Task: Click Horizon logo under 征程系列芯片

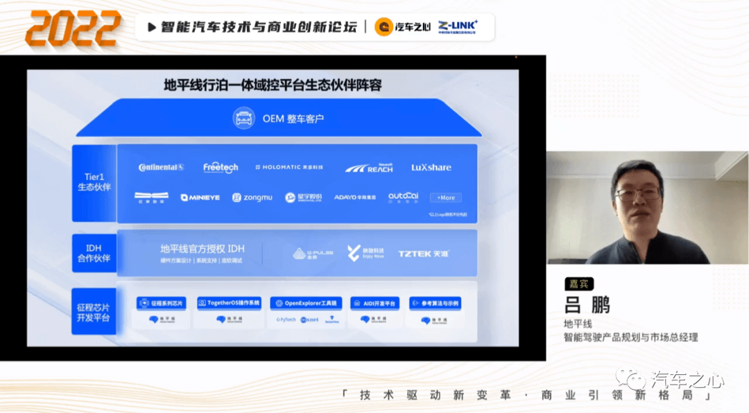Action: 162,319
